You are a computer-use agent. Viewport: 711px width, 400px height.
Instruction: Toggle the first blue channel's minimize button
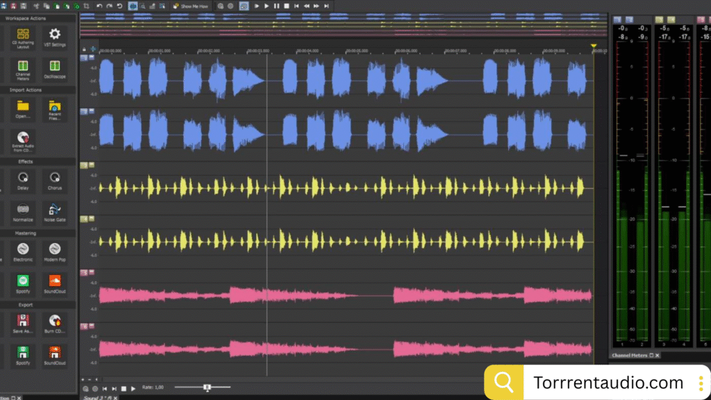click(92, 58)
